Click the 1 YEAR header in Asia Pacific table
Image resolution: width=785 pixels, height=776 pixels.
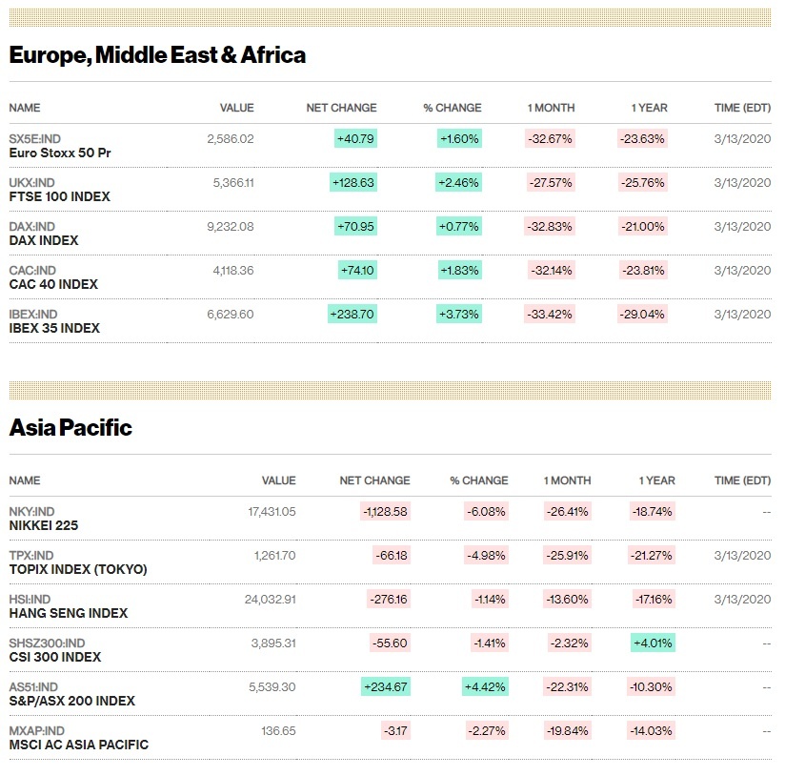point(656,480)
